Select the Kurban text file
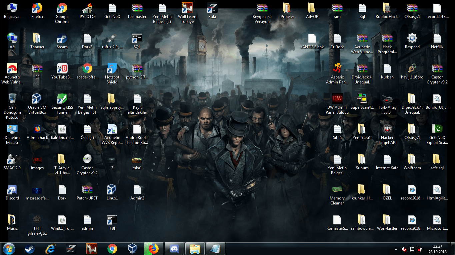 pos(387,71)
